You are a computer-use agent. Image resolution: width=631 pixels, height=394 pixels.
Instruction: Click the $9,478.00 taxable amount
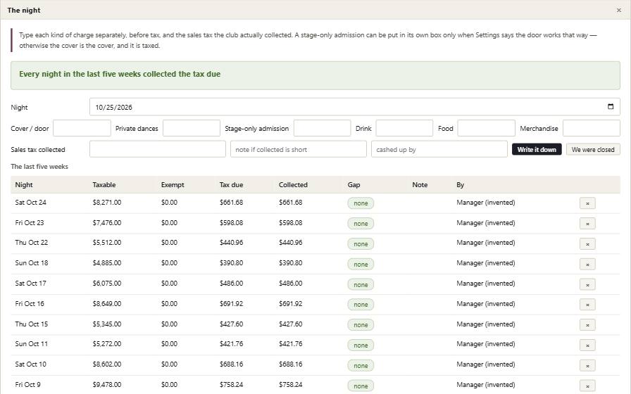coord(106,385)
